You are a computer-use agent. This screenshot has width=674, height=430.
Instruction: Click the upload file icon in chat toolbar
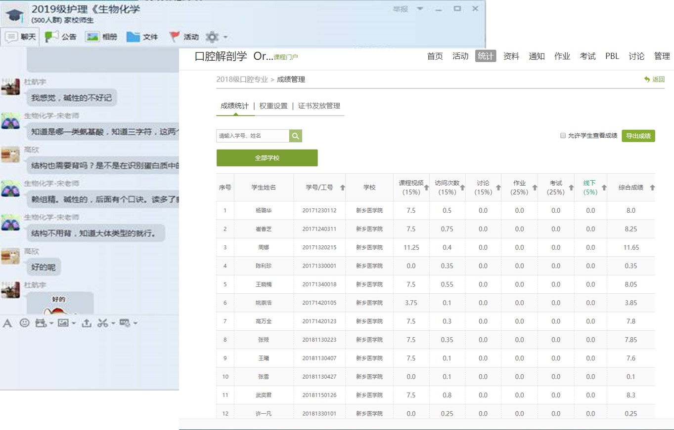[87, 323]
